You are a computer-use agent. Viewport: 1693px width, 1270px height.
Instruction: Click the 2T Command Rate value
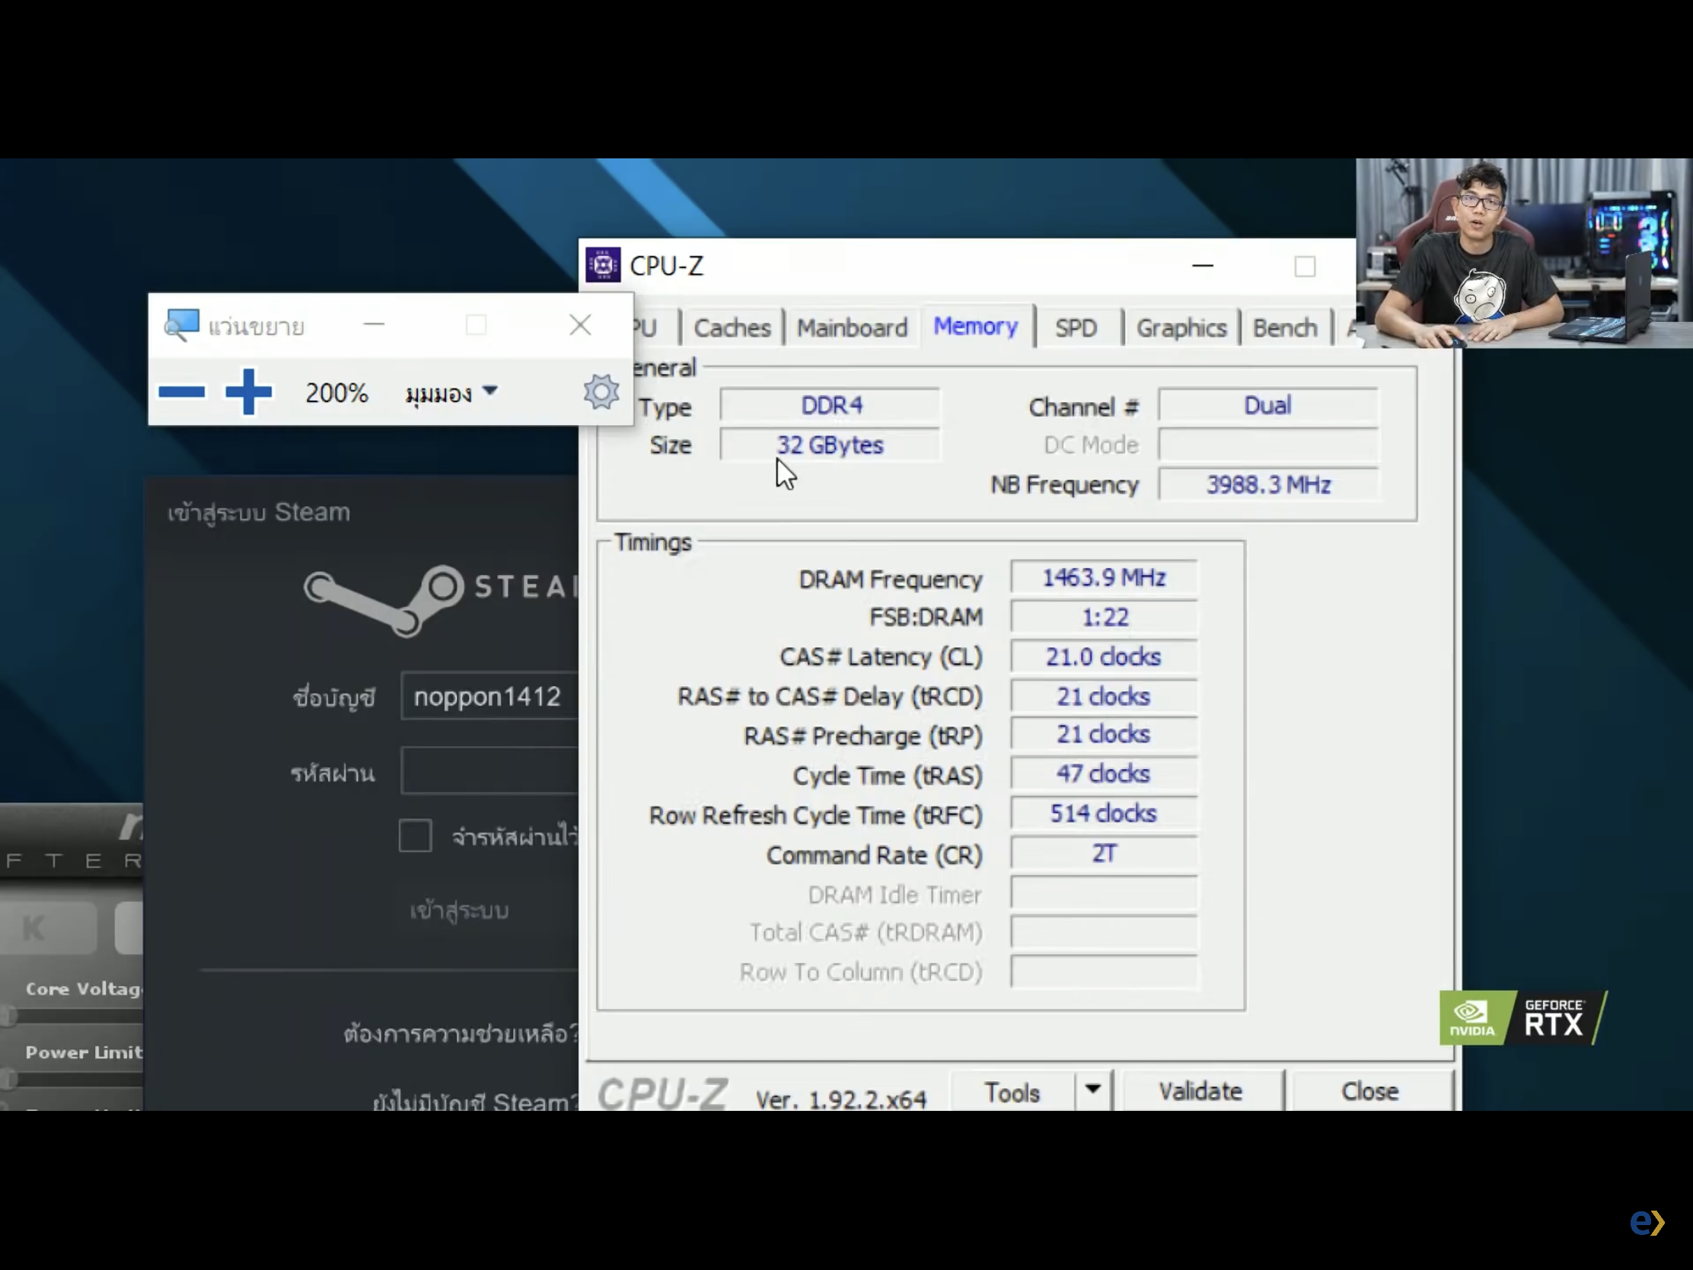pos(1104,853)
